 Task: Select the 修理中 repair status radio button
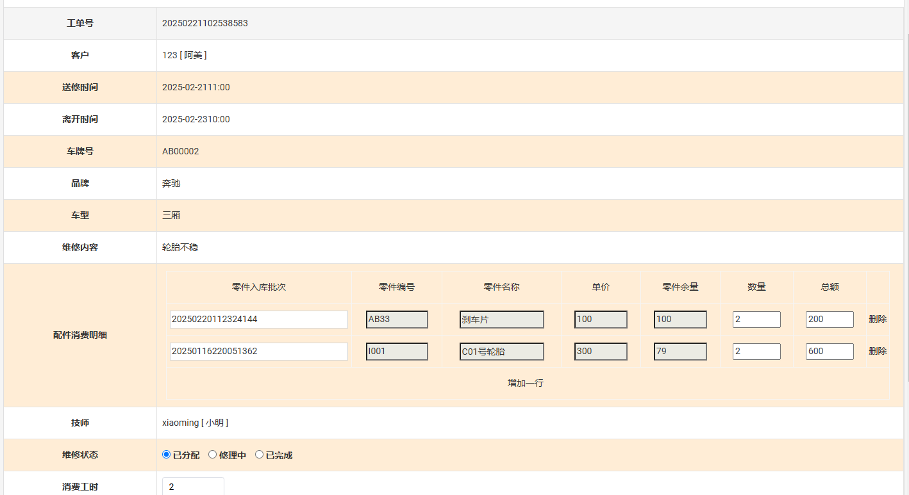[x=213, y=455]
